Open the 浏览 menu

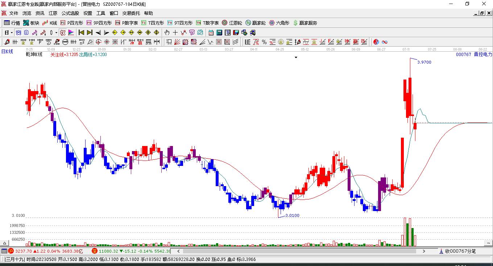[x=27, y=13]
